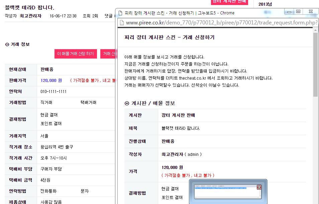Click the 120,000 원 price in listing table

tap(51, 81)
